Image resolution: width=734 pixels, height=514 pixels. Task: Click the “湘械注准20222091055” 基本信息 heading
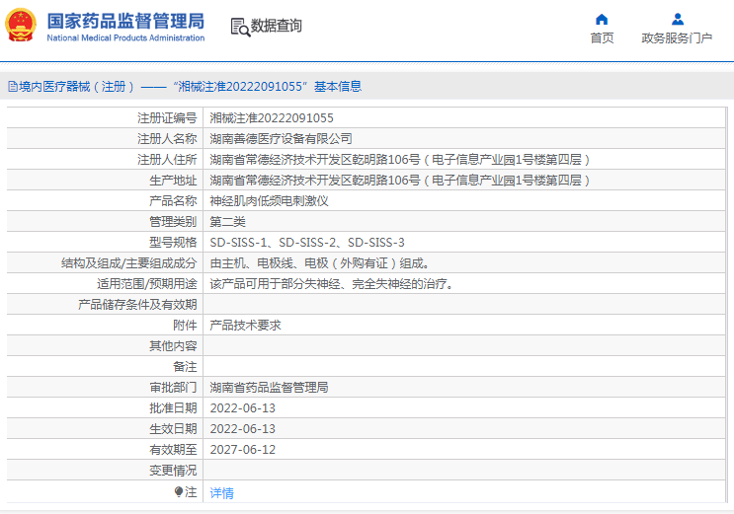pyautogui.click(x=268, y=87)
